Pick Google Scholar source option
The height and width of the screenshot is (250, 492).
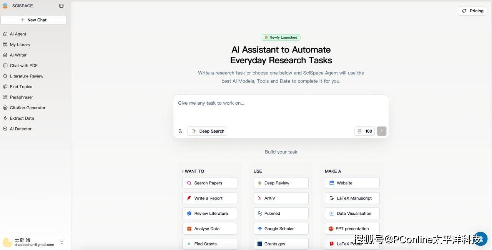tap(281, 229)
